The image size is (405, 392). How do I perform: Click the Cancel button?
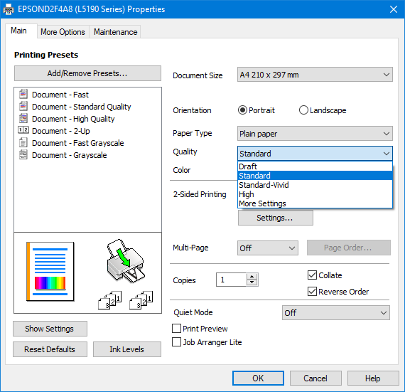click(315, 378)
